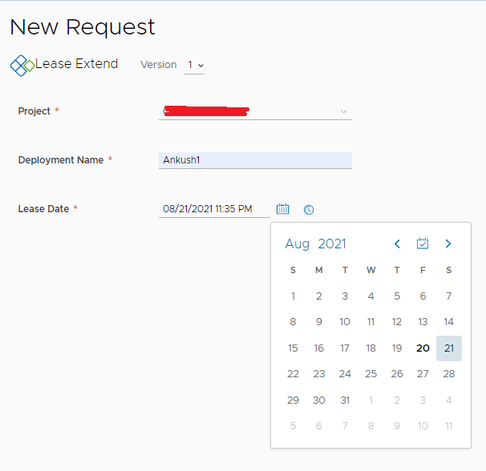Click the calendar icon next to Lease Date

[x=282, y=209]
